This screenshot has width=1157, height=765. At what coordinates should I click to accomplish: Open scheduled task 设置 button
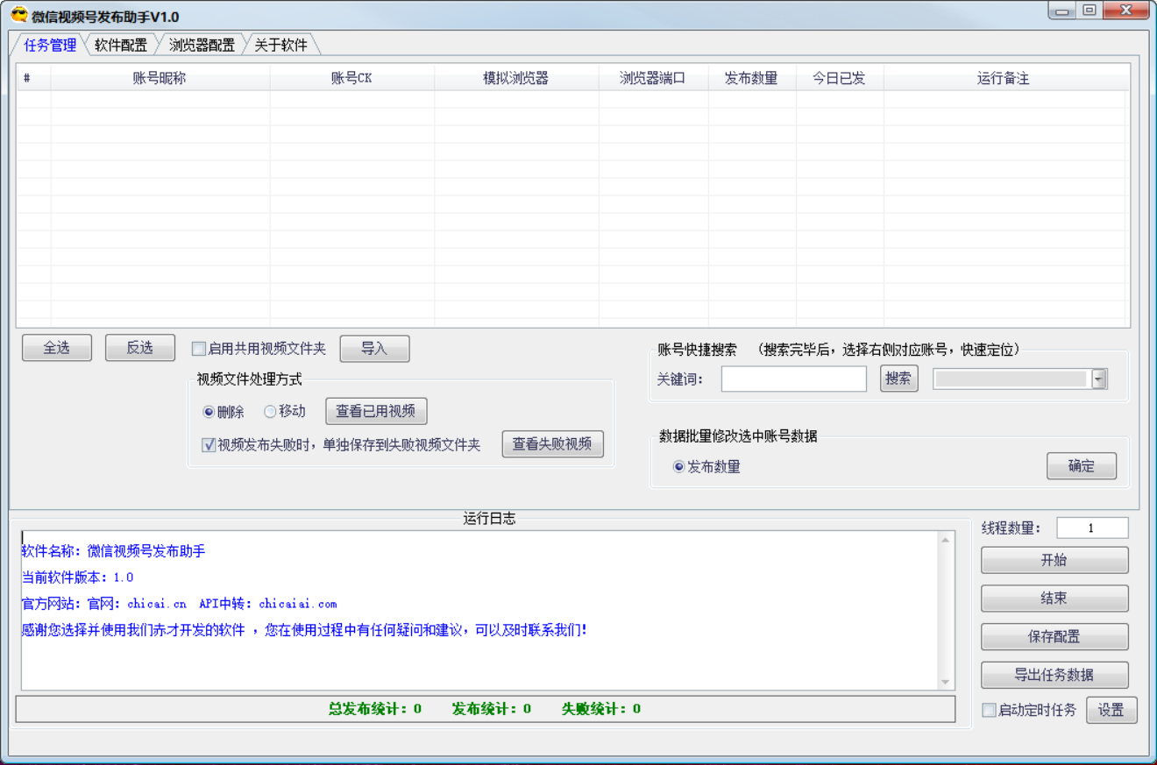tap(1111, 710)
